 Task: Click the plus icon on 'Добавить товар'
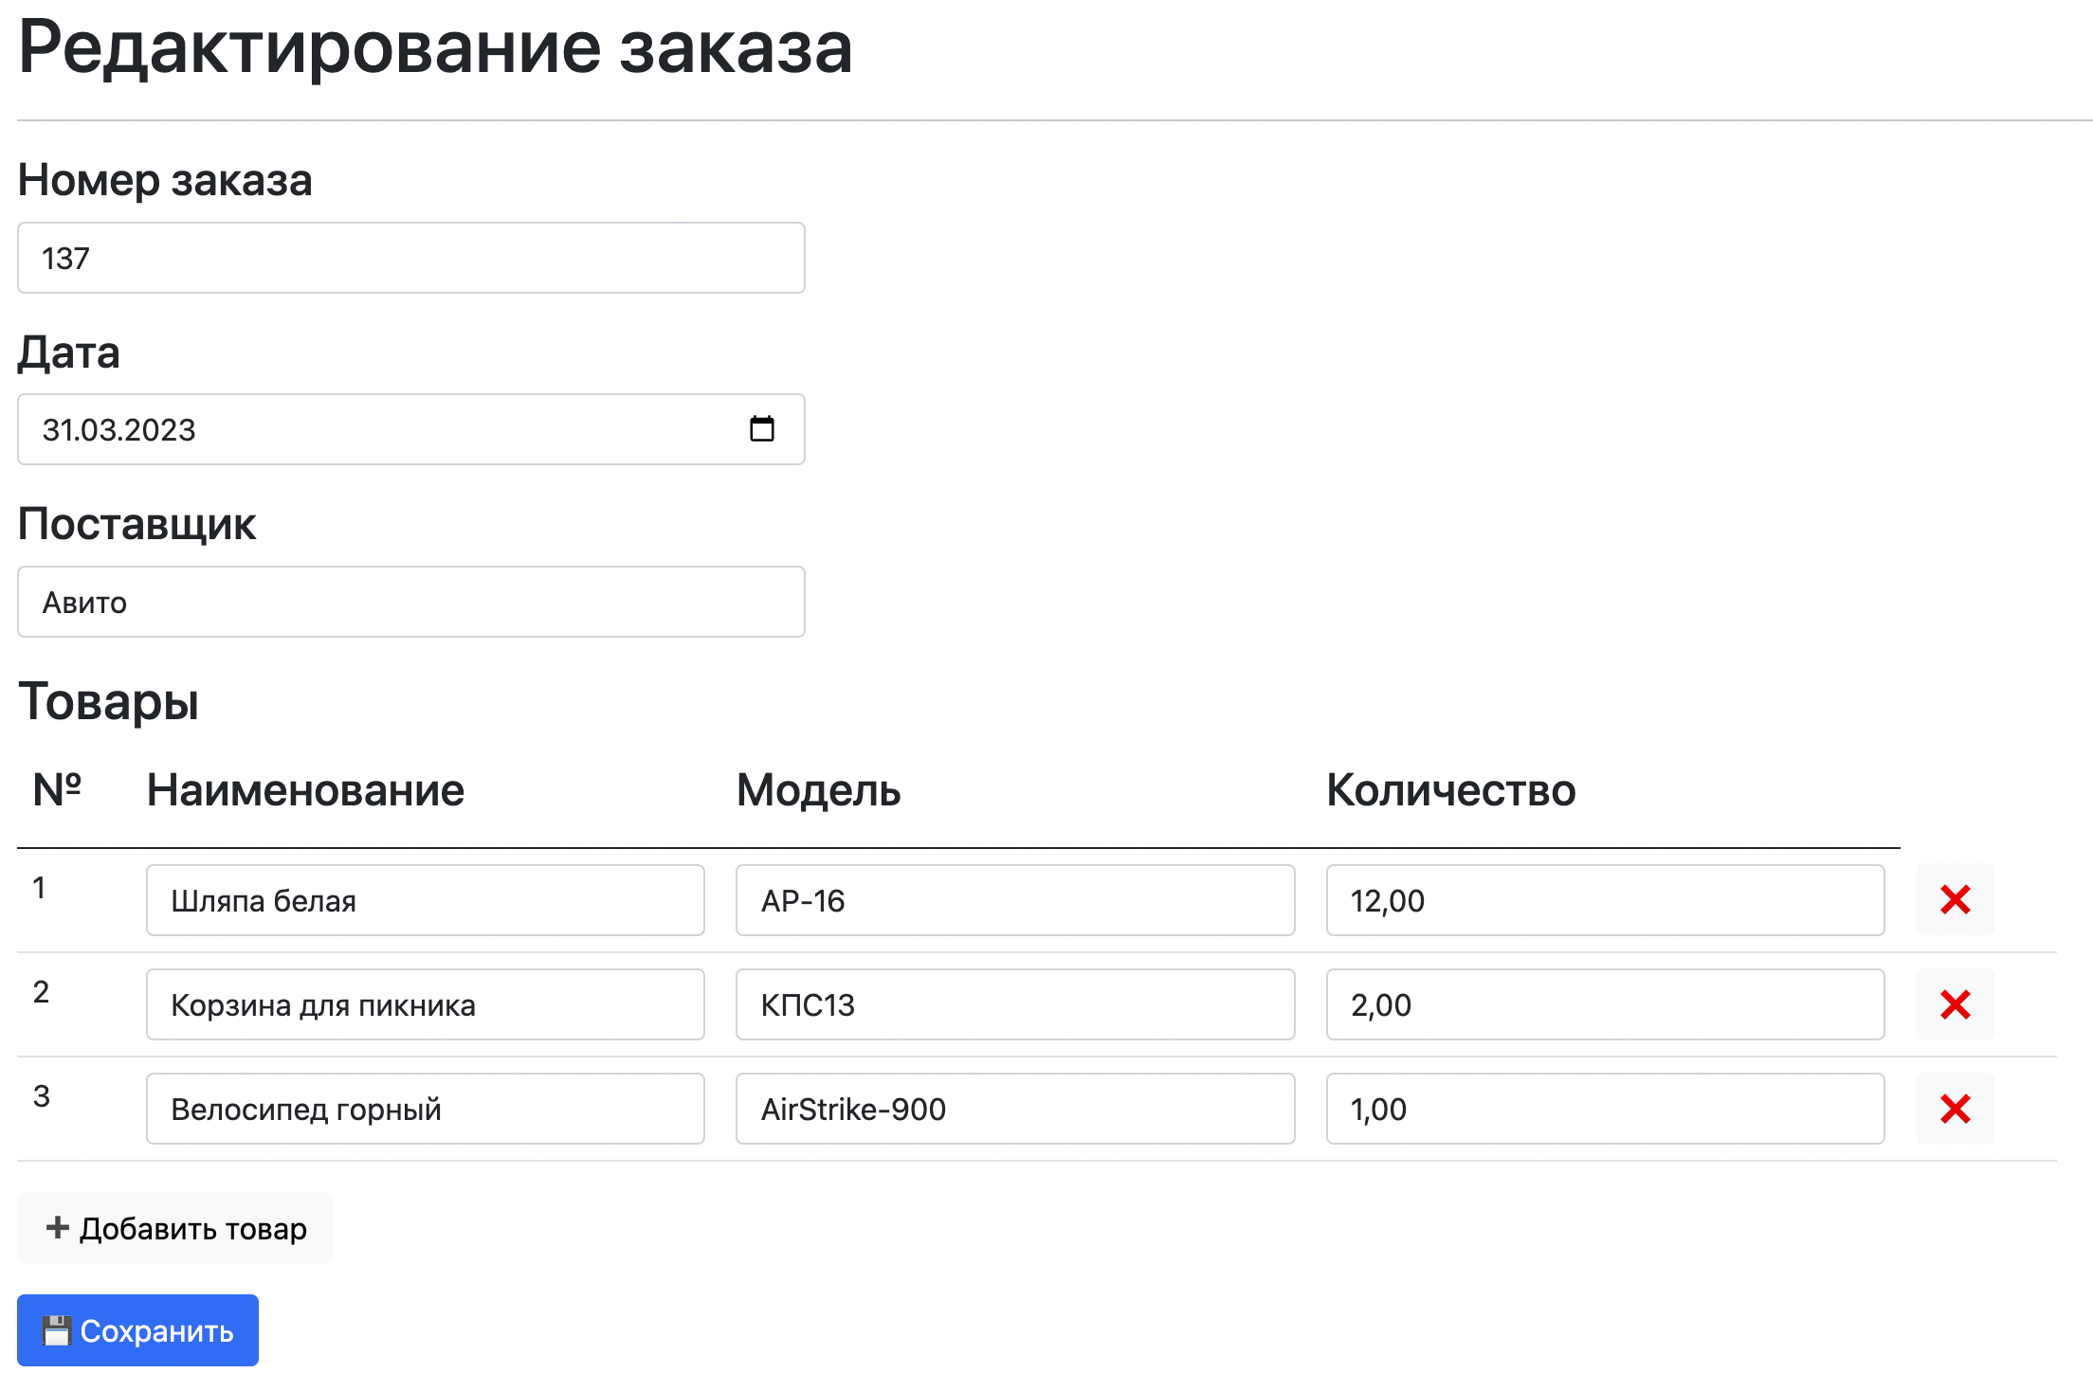click(58, 1227)
